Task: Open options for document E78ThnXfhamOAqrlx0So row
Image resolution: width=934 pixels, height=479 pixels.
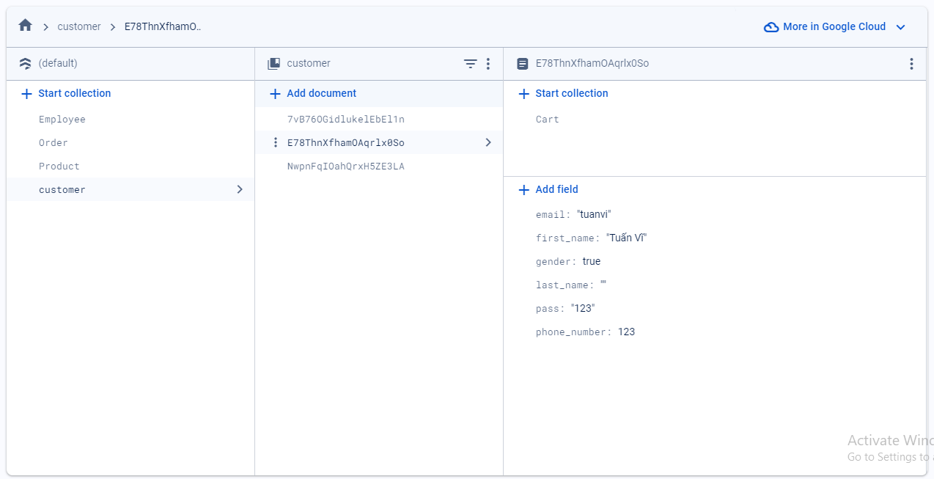Action: click(276, 142)
